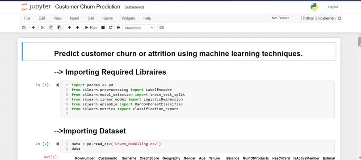Image resolution: width=361 pixels, height=160 pixels.
Task: Restart the kernel with circular arrow icon
Action: tap(110, 28)
